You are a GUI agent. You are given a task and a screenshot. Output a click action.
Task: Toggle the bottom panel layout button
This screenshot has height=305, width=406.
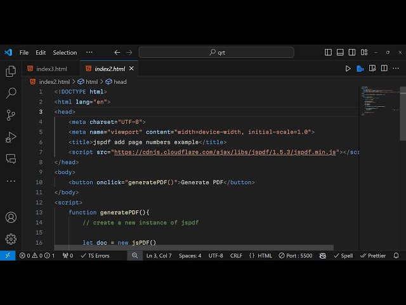pos(339,53)
